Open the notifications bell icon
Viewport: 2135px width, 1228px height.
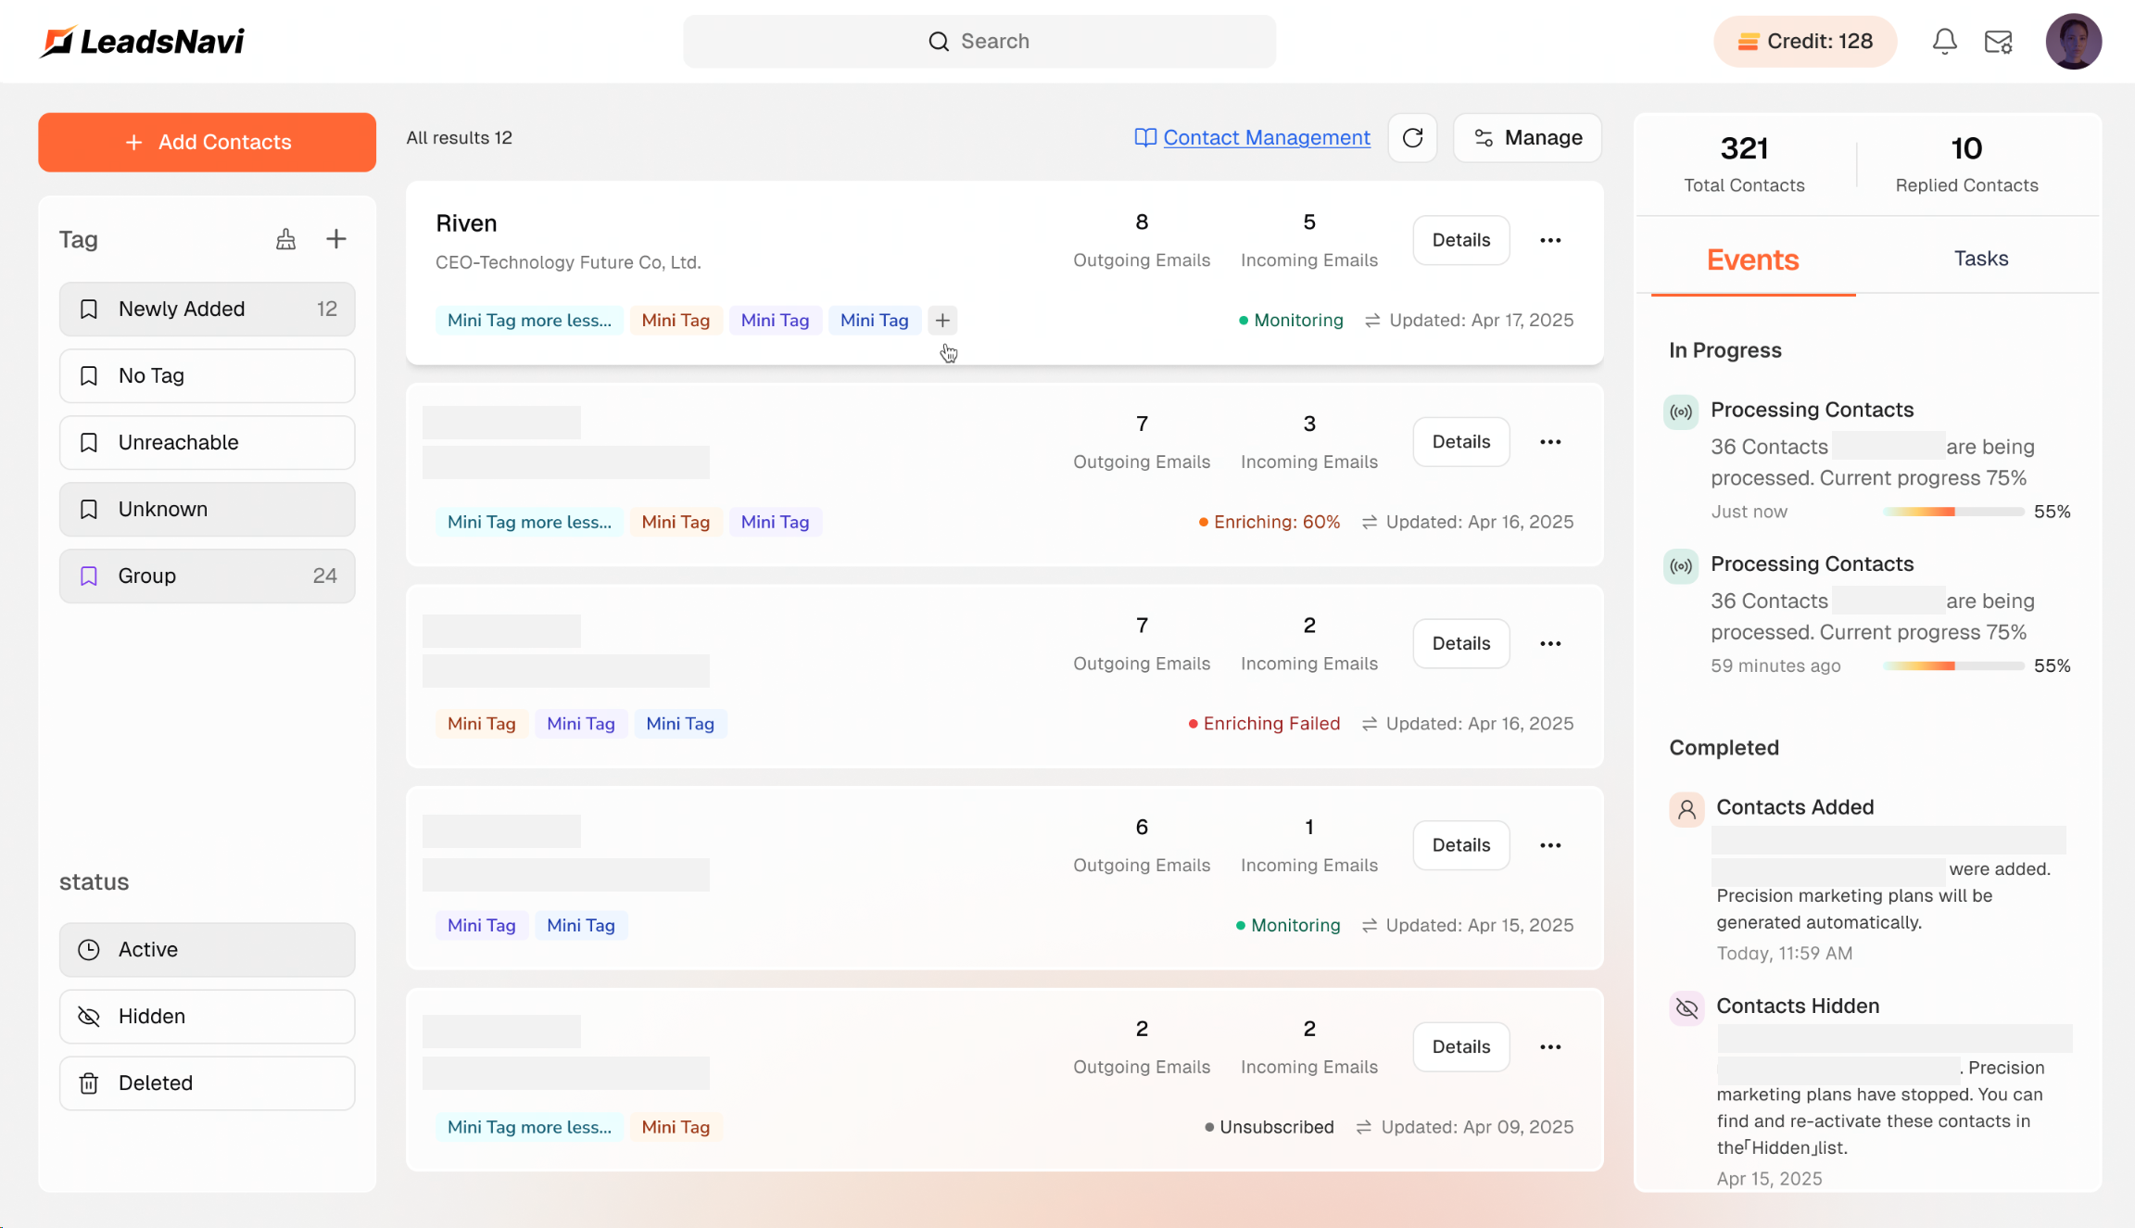pyautogui.click(x=1944, y=41)
